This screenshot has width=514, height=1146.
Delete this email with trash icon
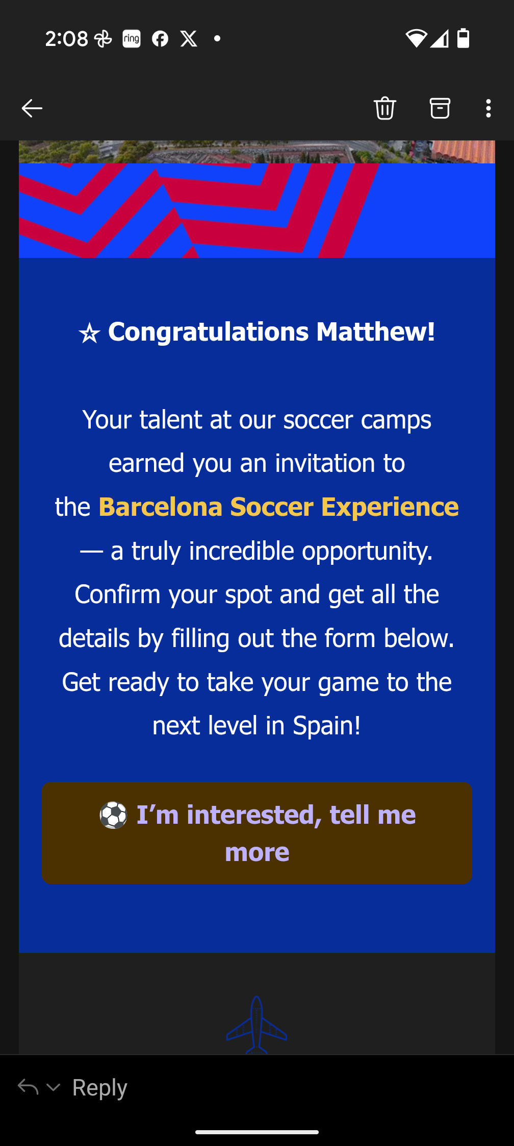384,108
